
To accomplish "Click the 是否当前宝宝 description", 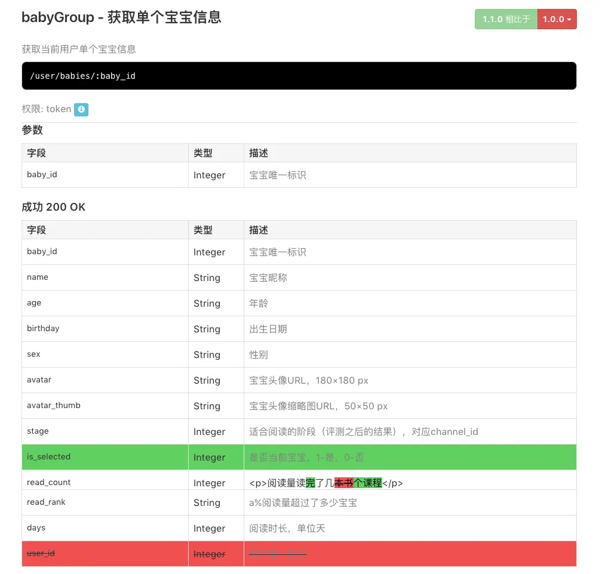I will 306,458.
